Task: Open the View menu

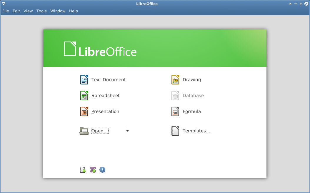Action: pyautogui.click(x=28, y=11)
